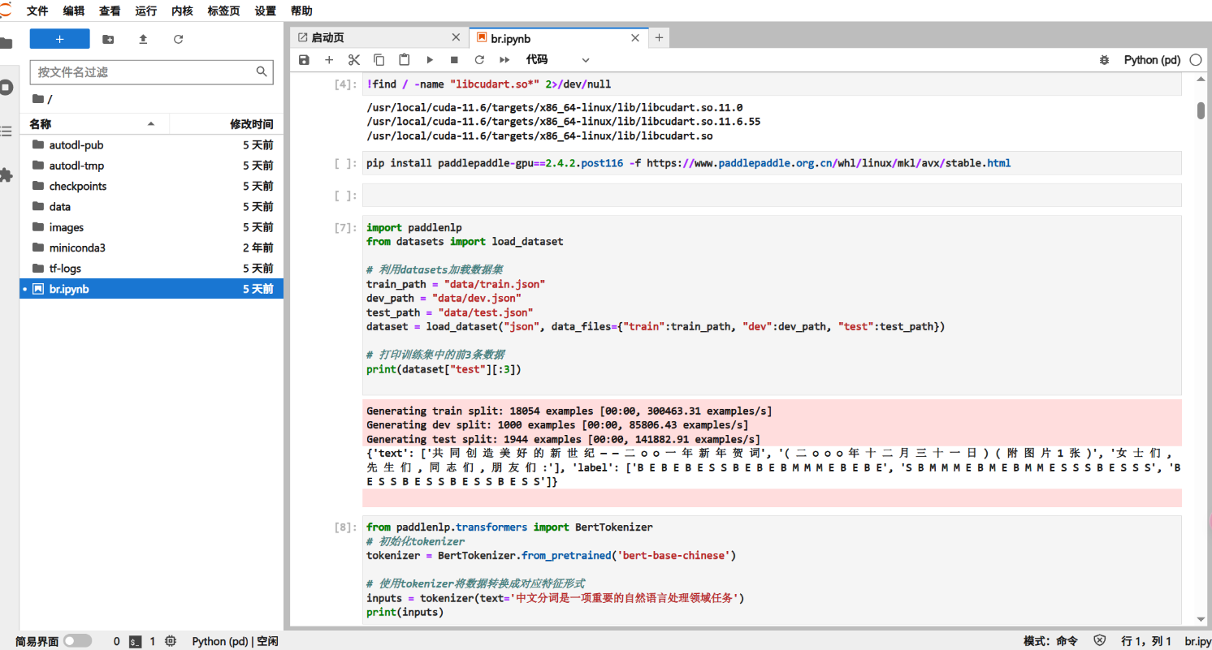Open the file browser sidebar folder icon

click(6, 44)
